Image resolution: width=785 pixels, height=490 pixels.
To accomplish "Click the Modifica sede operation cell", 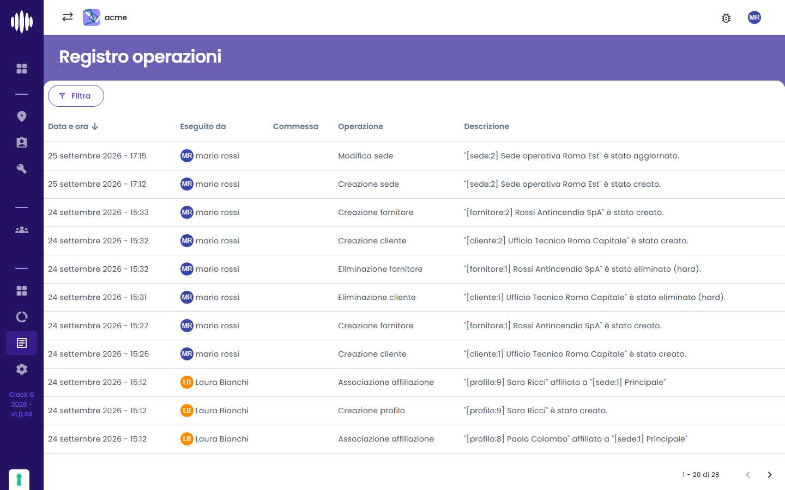I will pyautogui.click(x=365, y=156).
